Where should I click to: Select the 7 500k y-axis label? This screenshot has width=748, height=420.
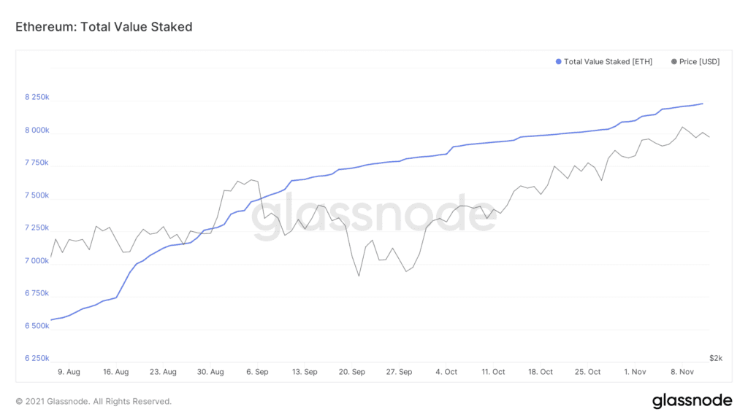click(35, 195)
